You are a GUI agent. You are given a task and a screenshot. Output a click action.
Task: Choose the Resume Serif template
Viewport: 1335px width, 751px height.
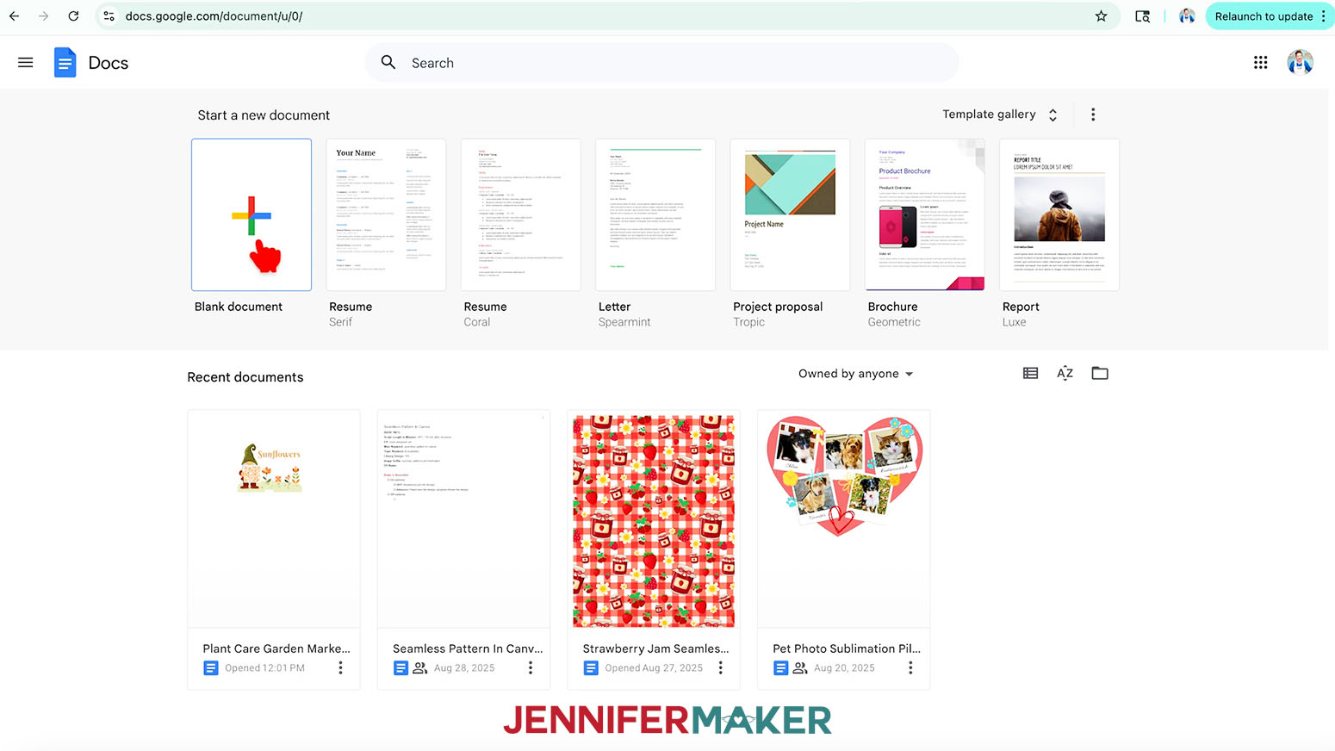click(x=386, y=214)
